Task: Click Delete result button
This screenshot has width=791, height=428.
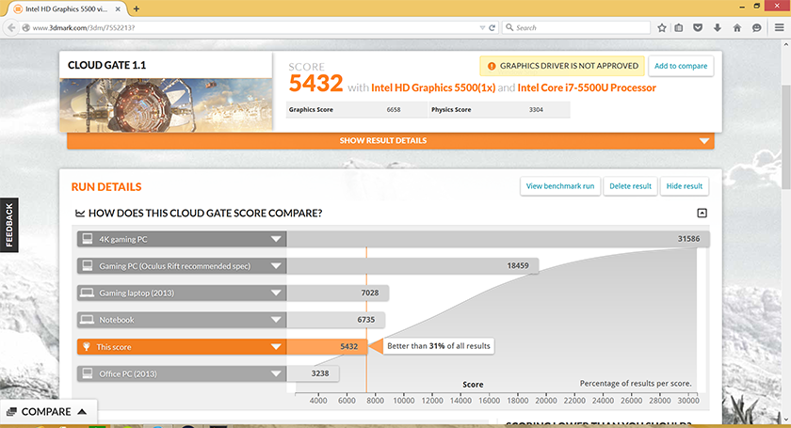Action: [630, 186]
